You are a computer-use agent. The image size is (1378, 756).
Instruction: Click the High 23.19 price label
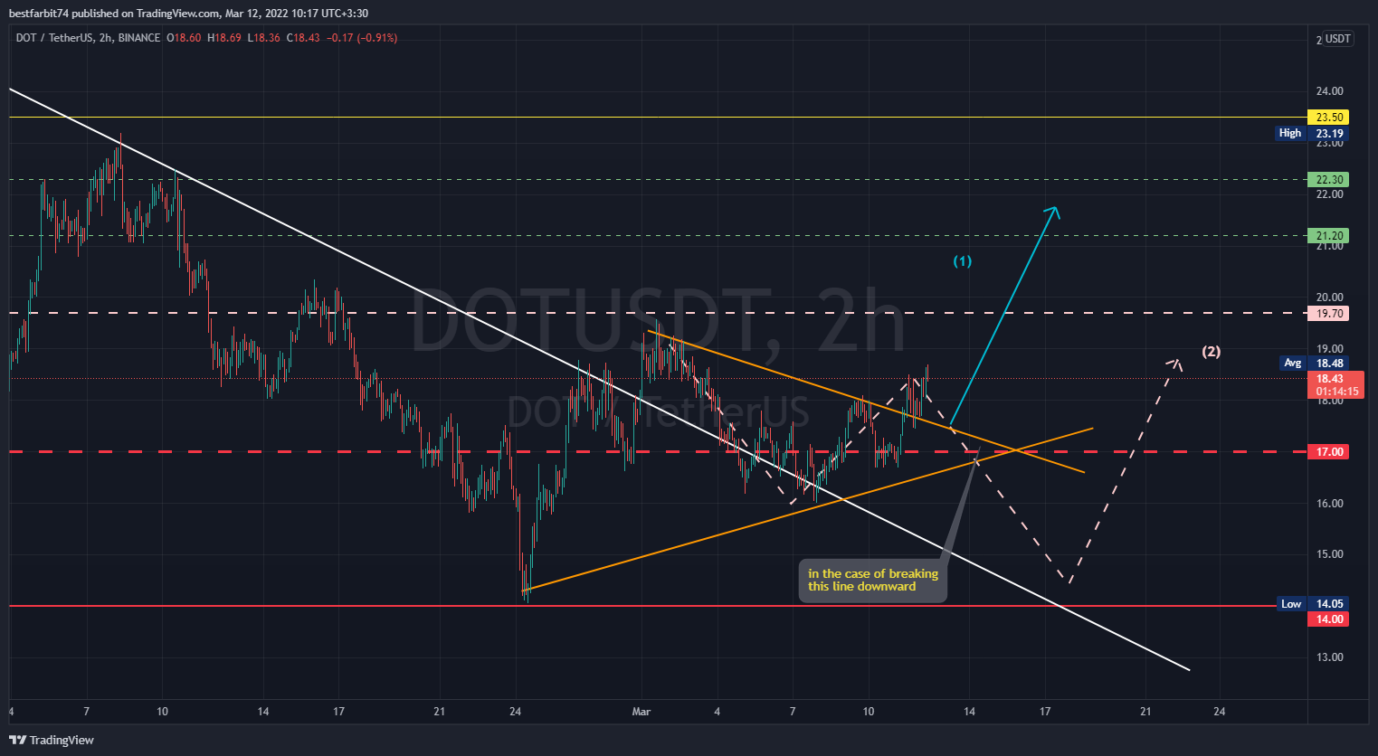[1311, 133]
